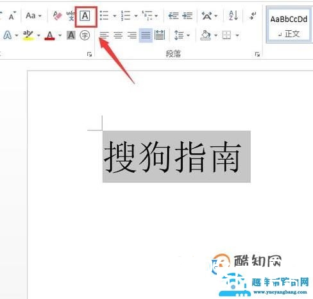Center-align the text
This screenshot has width=313, height=299.
(x=118, y=35)
